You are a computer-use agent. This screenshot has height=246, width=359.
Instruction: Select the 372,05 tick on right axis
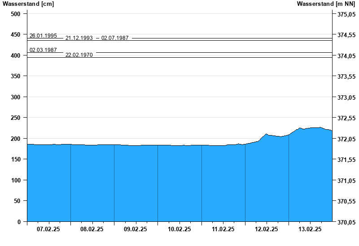coord(346,139)
